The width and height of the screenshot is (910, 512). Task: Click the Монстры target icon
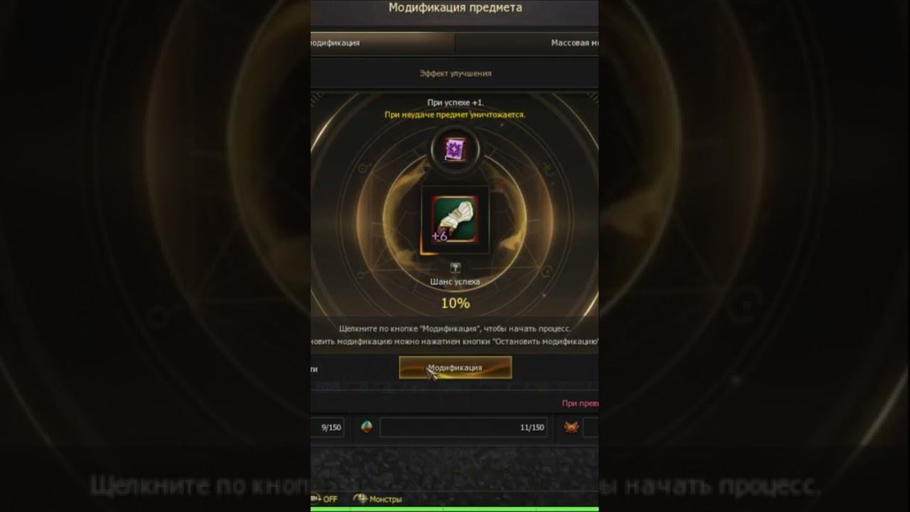[360, 499]
